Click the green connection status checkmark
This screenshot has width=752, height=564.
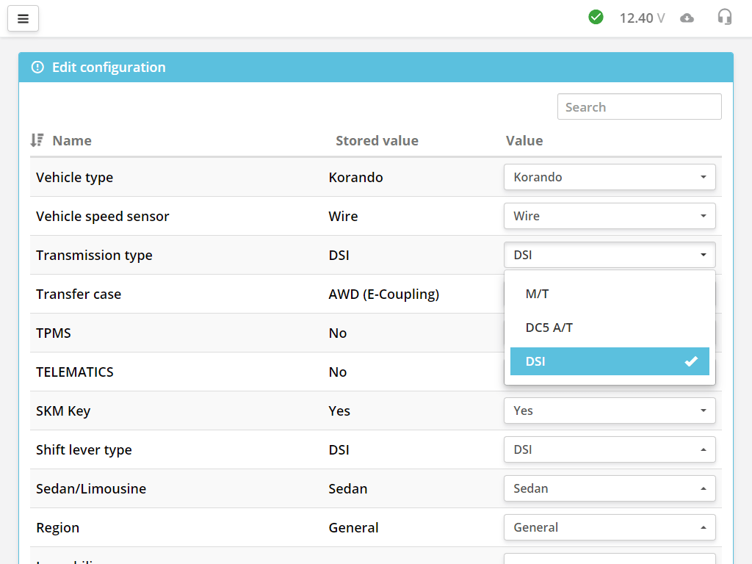[596, 17]
